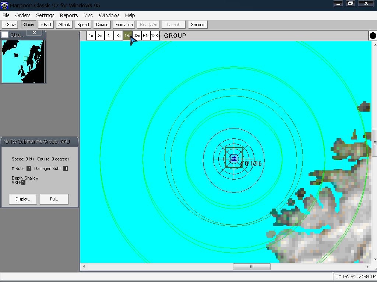
Task: Close the Strategic map mini window
Action: 34,33
